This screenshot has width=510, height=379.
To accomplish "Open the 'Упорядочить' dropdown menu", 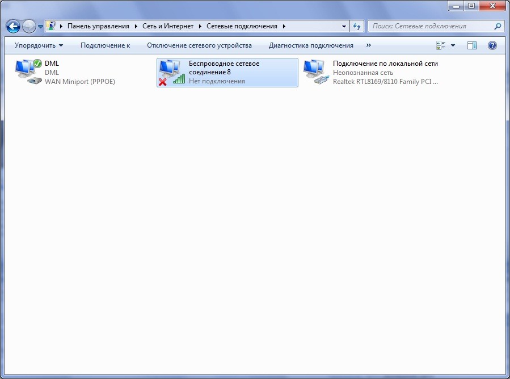I will pyautogui.click(x=39, y=45).
